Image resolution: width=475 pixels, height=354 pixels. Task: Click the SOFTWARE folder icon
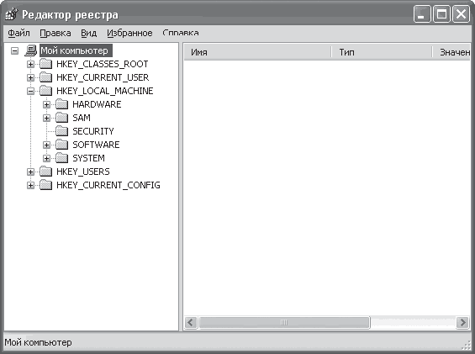(62, 145)
